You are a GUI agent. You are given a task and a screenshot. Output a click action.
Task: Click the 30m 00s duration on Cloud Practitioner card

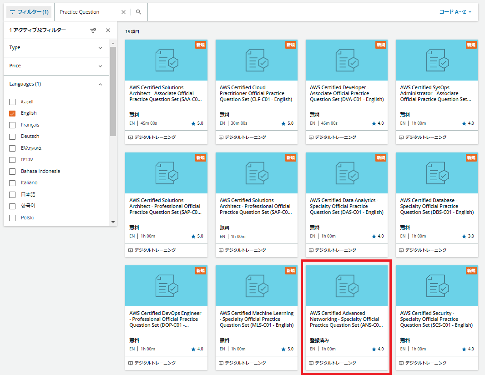(239, 123)
